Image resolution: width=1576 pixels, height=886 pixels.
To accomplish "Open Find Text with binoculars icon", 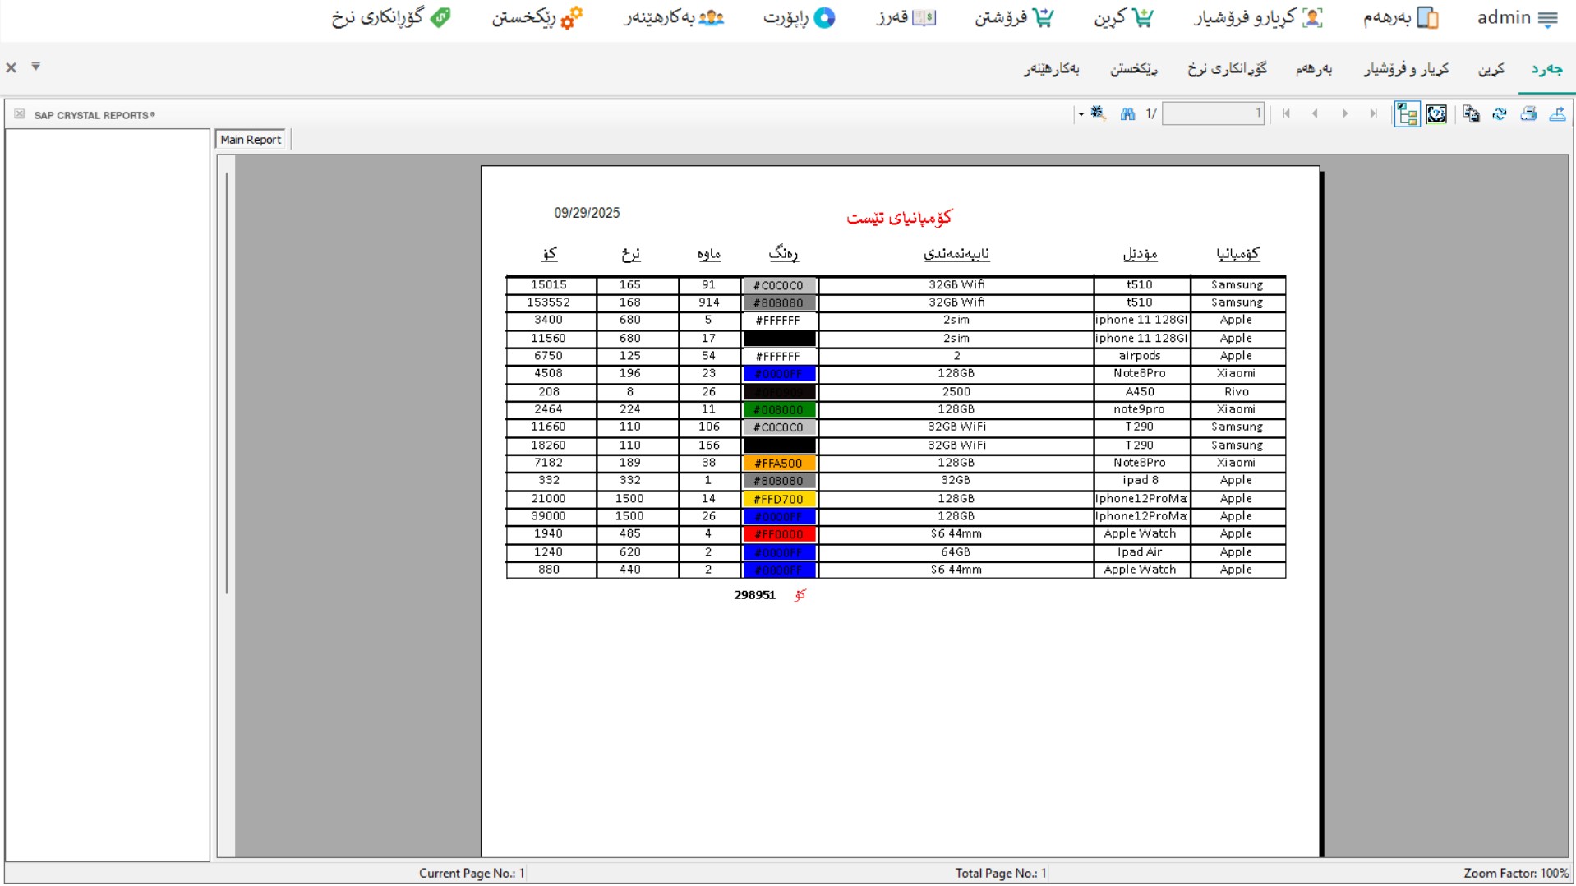I will [x=1127, y=114].
